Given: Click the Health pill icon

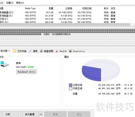Looking at the screenshot, I should click(x=57, y=51).
